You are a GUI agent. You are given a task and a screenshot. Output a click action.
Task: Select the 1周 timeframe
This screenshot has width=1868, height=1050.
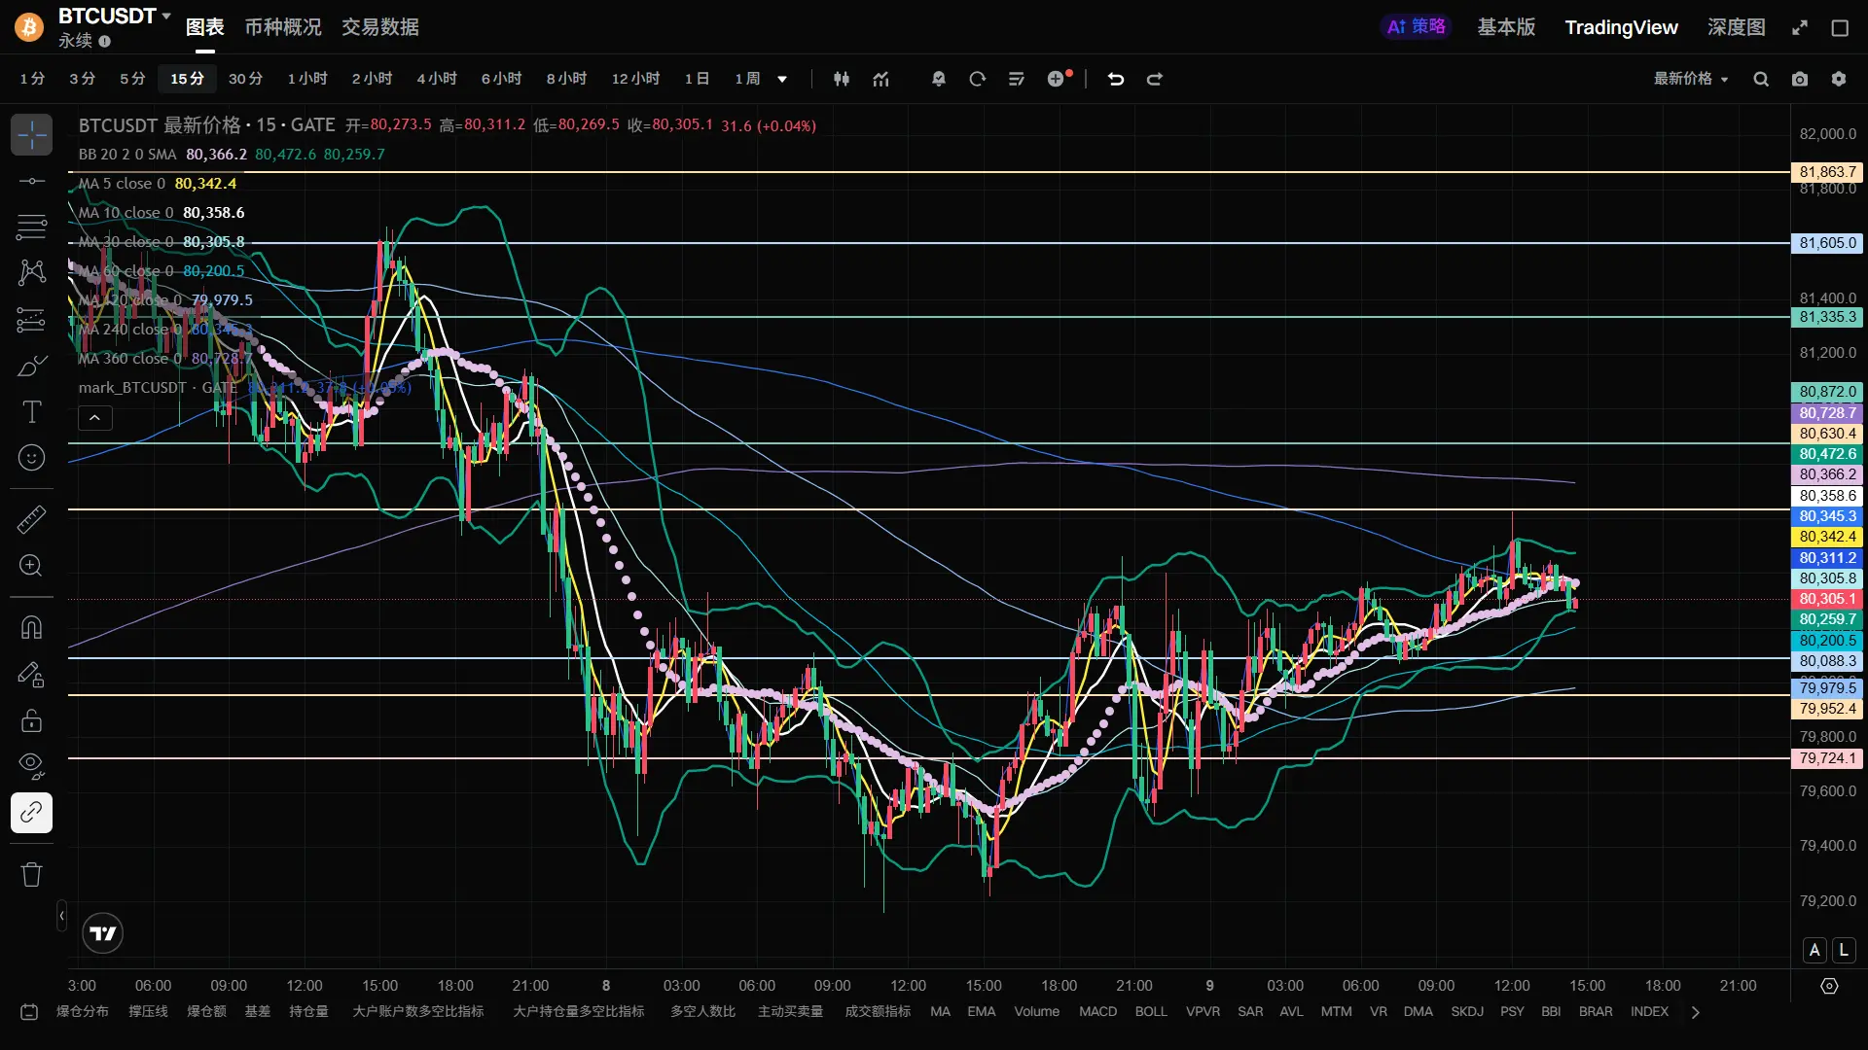(747, 79)
